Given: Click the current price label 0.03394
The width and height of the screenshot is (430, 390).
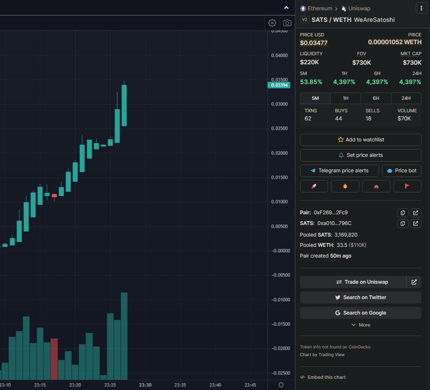Looking at the screenshot, I should (x=279, y=85).
